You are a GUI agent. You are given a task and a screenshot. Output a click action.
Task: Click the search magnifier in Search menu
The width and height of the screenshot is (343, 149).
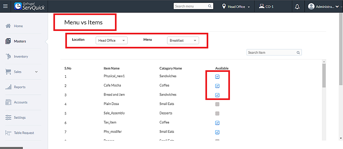[x=210, y=6]
